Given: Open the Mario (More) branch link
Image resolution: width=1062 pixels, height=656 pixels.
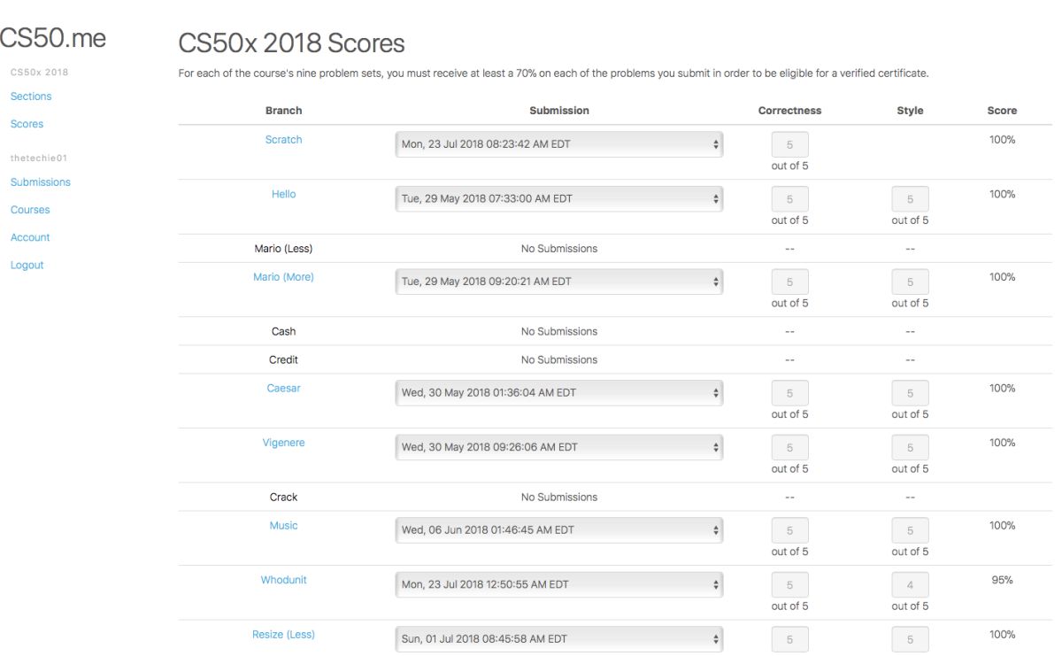Looking at the screenshot, I should click(283, 277).
